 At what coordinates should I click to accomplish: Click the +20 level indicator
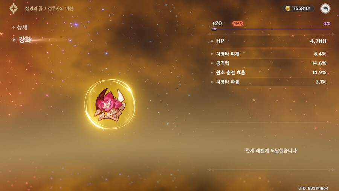(x=217, y=23)
